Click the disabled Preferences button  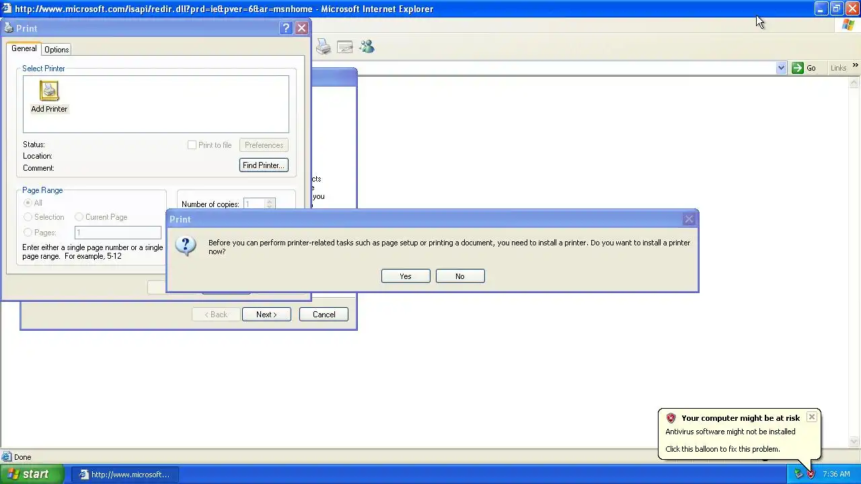(264, 145)
